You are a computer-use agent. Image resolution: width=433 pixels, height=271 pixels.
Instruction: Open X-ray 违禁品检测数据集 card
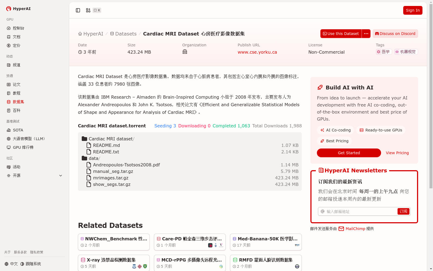[x=114, y=263]
